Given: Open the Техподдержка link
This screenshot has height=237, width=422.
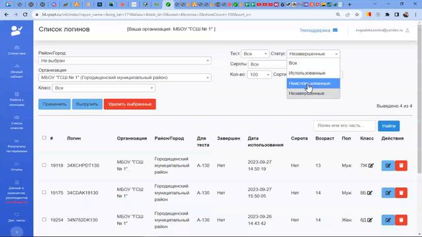Looking at the screenshot, I should tap(315, 30).
